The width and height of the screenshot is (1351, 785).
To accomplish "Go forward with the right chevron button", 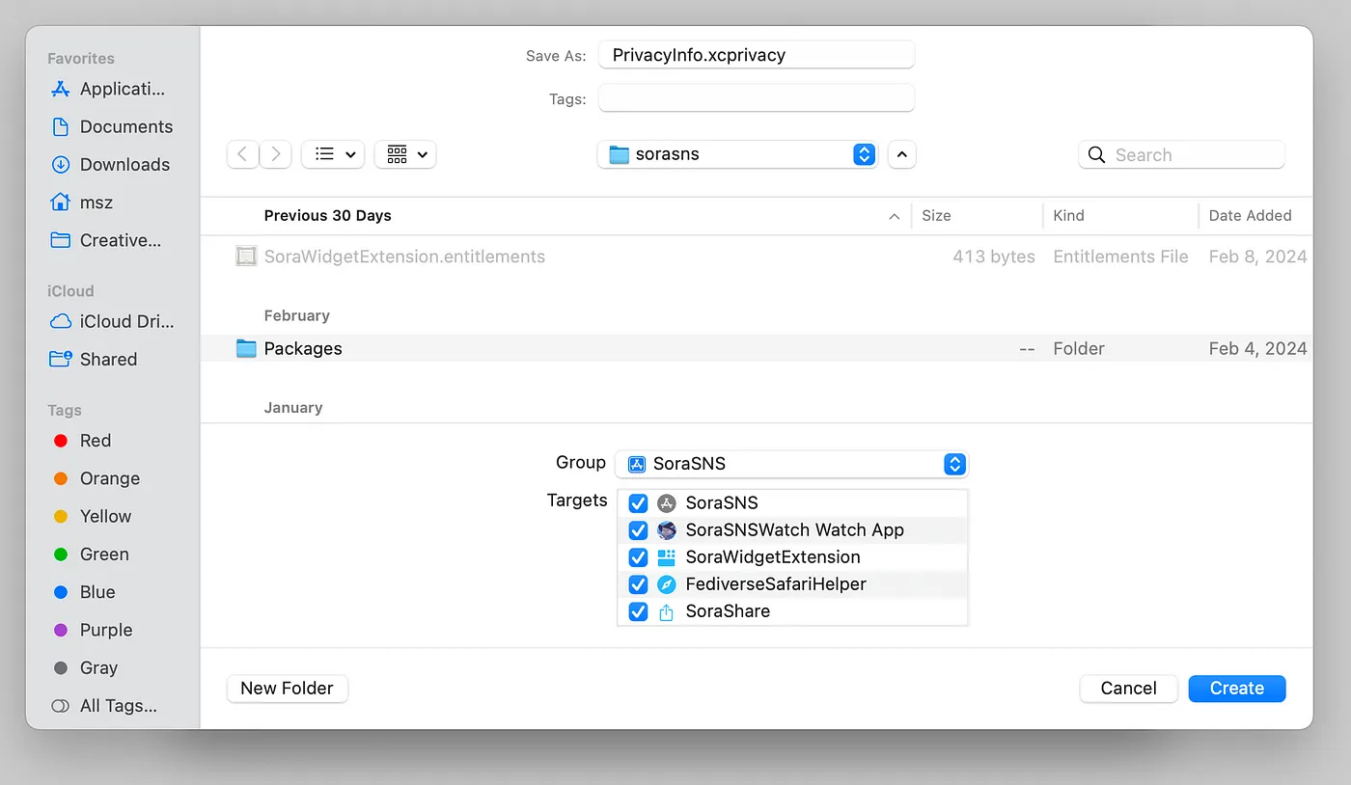I will (x=276, y=154).
